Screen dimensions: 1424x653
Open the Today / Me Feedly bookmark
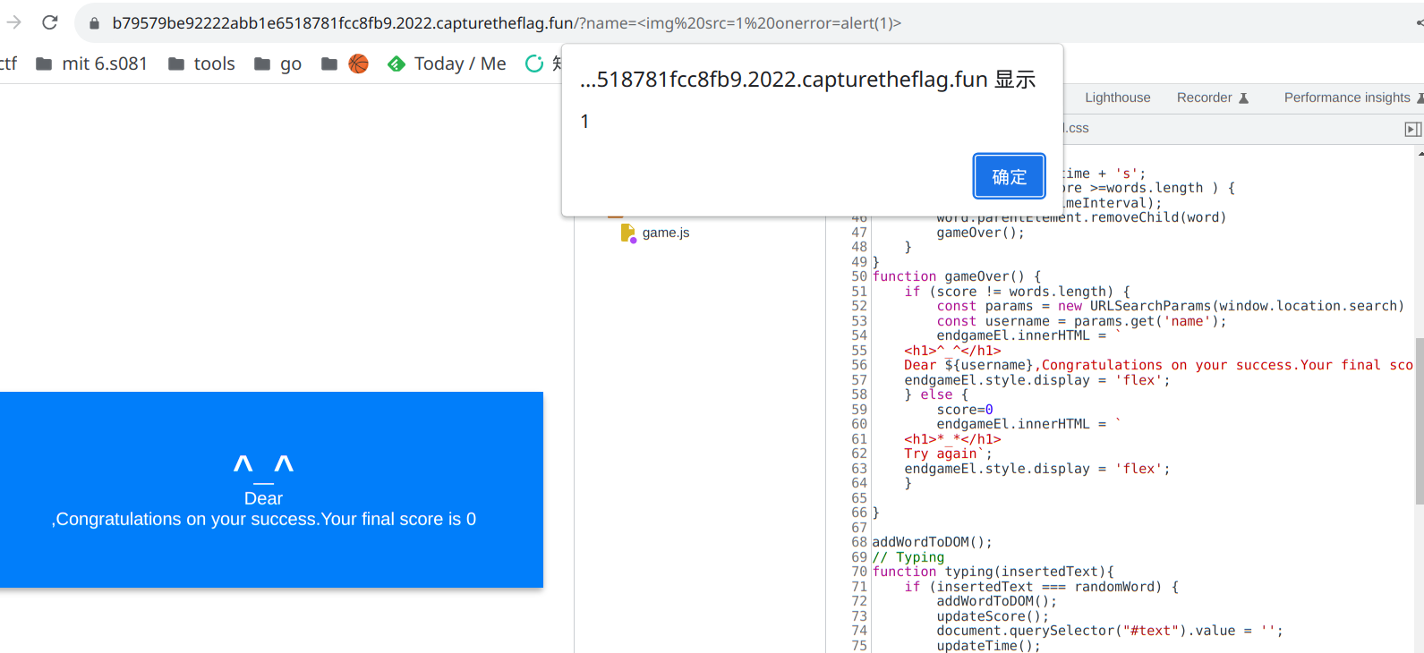tap(447, 64)
